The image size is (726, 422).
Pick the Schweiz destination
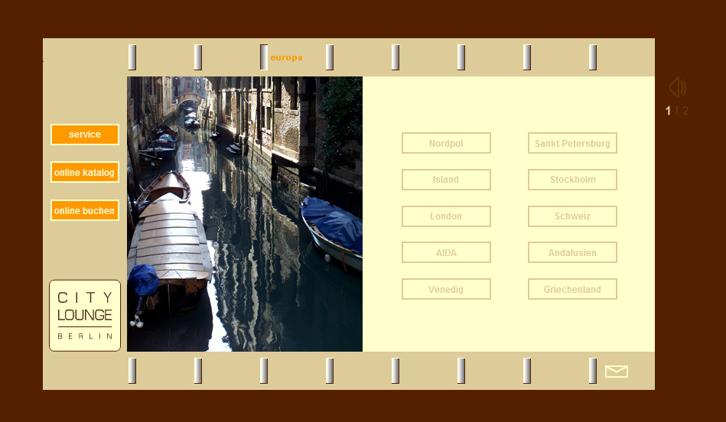[572, 216]
